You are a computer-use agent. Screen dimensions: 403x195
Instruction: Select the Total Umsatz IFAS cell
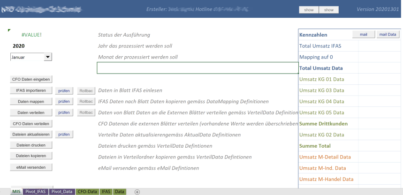(x=328, y=46)
